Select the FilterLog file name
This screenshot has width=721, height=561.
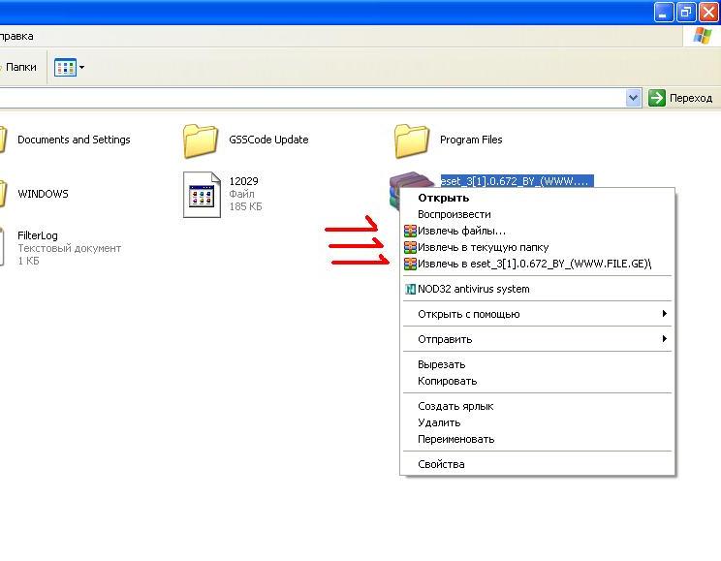pyautogui.click(x=37, y=235)
